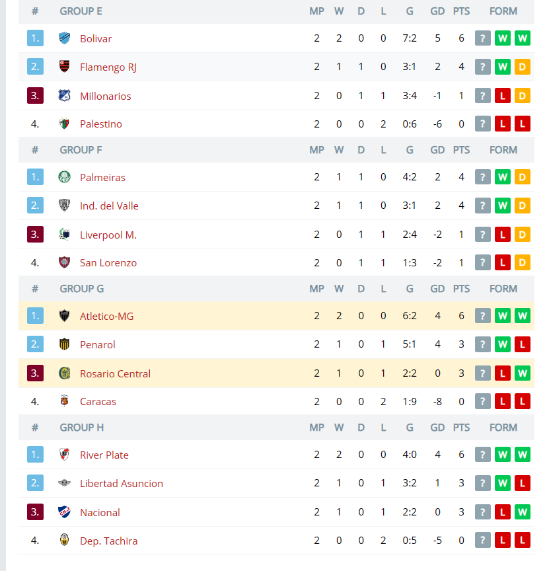Click Caracas upcoming match question badge

pos(482,401)
